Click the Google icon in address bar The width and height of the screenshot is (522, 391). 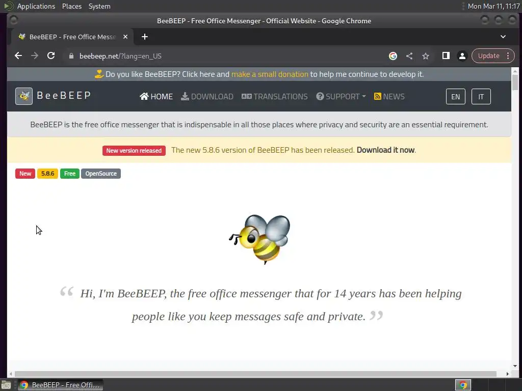pos(393,56)
